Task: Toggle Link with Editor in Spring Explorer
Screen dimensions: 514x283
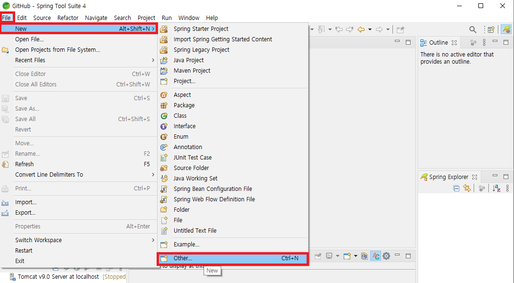Action: (x=467, y=188)
